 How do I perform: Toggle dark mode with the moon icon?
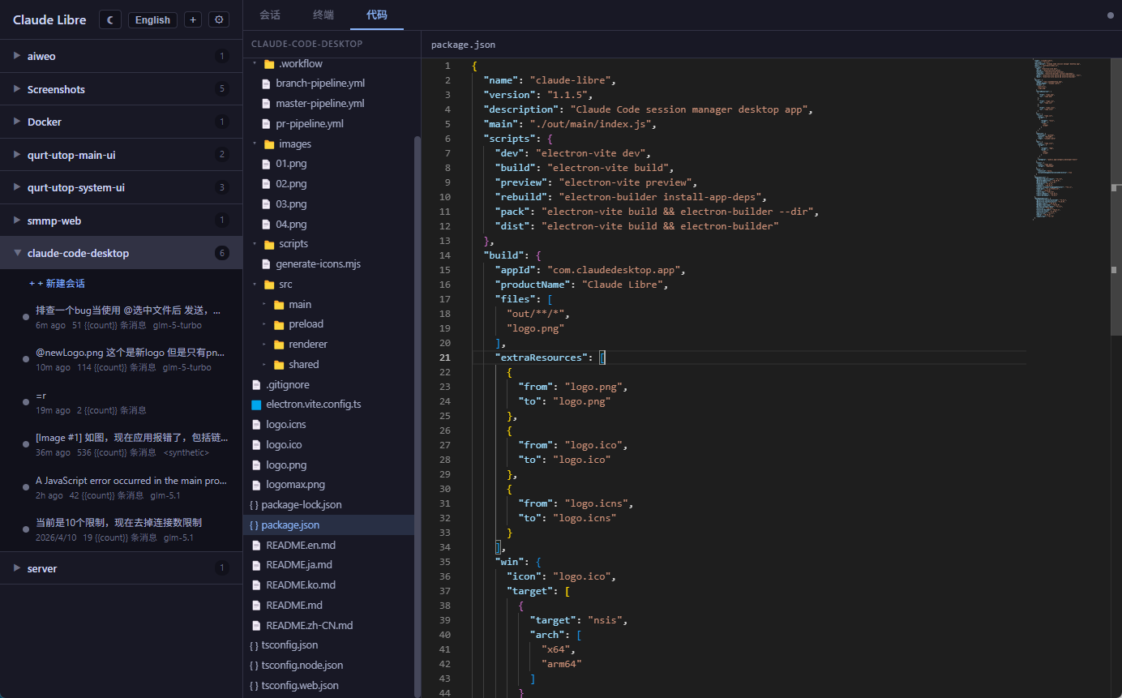click(110, 19)
